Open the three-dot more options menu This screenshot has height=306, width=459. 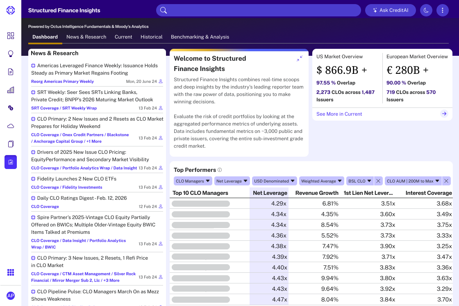click(442, 10)
